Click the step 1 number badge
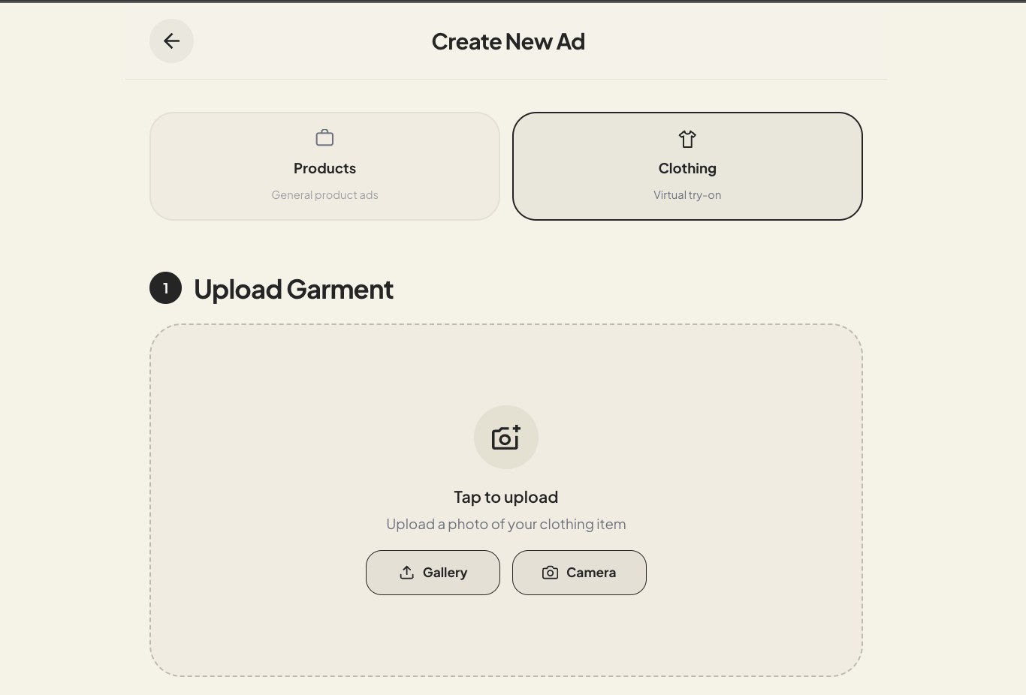 click(165, 288)
